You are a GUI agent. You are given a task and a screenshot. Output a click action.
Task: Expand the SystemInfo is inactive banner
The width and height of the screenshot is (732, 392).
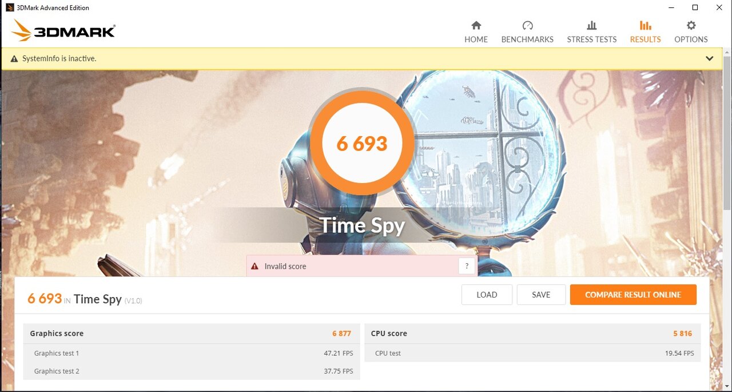pyautogui.click(x=709, y=58)
